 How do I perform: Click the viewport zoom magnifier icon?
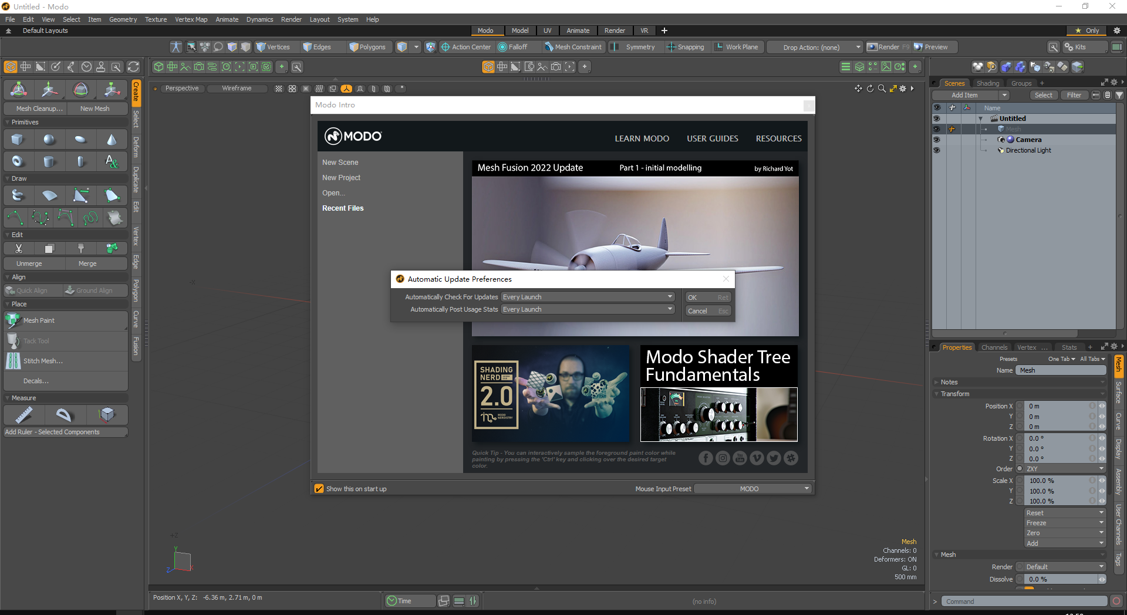[882, 89]
